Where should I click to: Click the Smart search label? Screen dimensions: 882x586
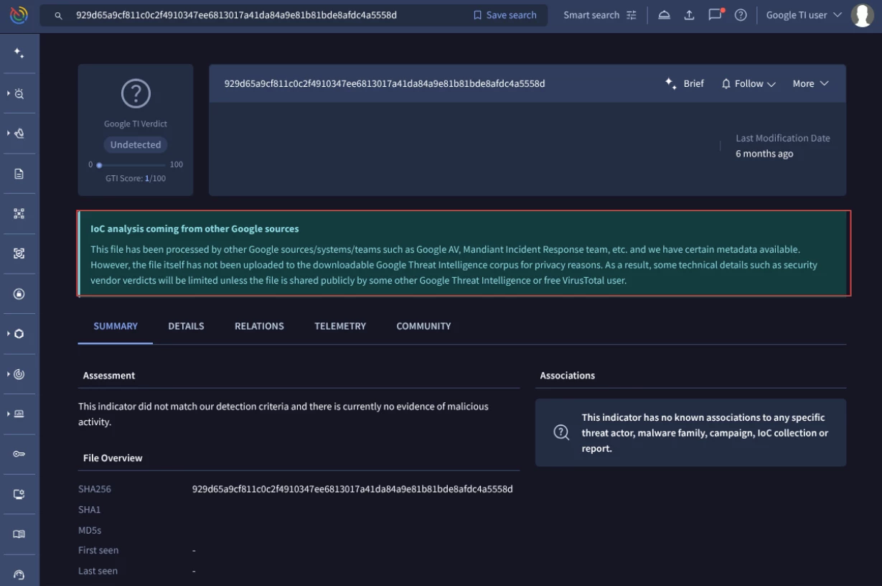pyautogui.click(x=591, y=15)
